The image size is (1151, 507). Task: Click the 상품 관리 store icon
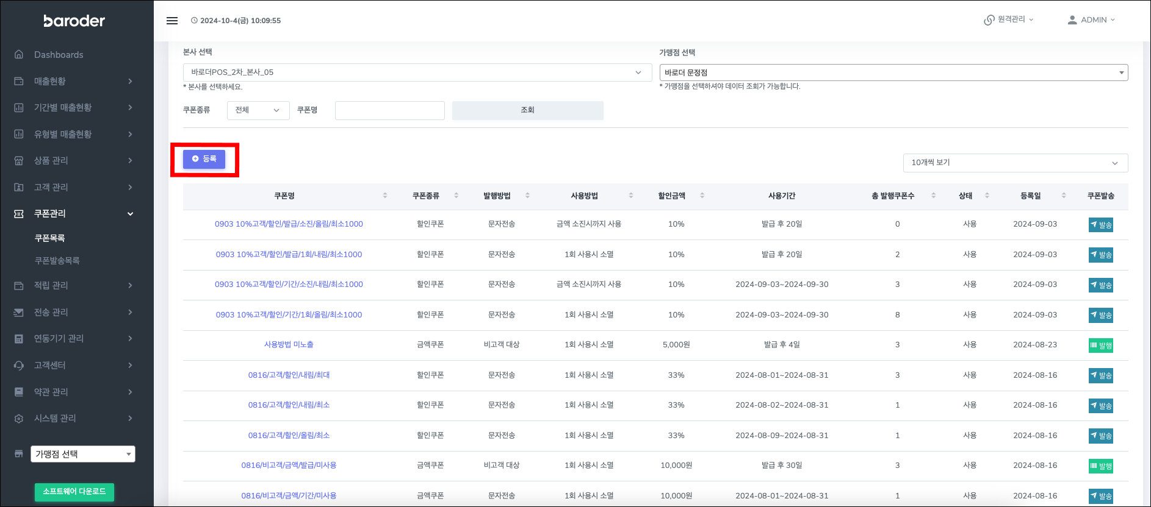[x=19, y=161]
